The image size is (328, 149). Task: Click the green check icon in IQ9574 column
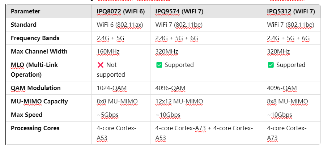159,65
